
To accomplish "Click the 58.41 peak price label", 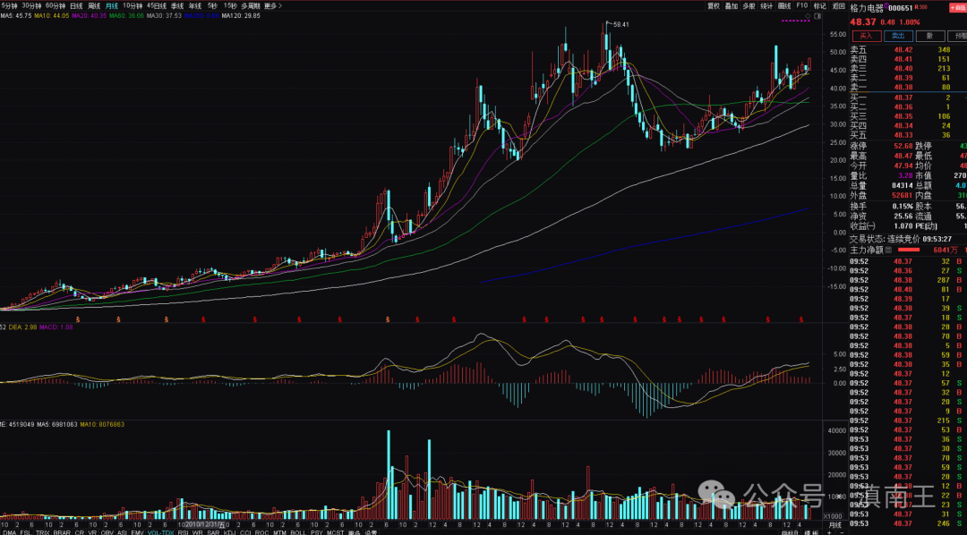I will click(x=620, y=25).
